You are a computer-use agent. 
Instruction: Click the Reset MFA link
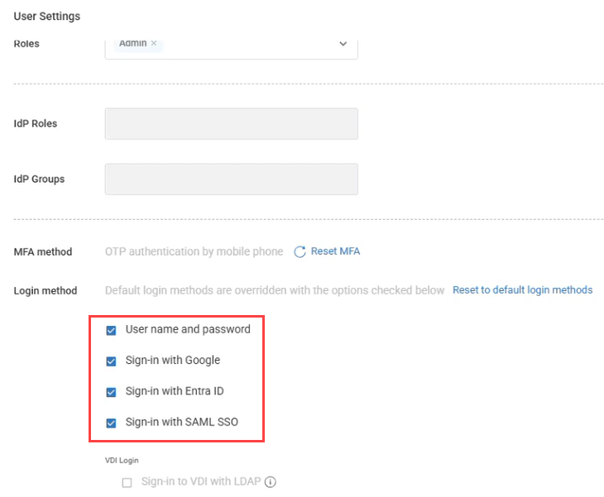pos(335,251)
